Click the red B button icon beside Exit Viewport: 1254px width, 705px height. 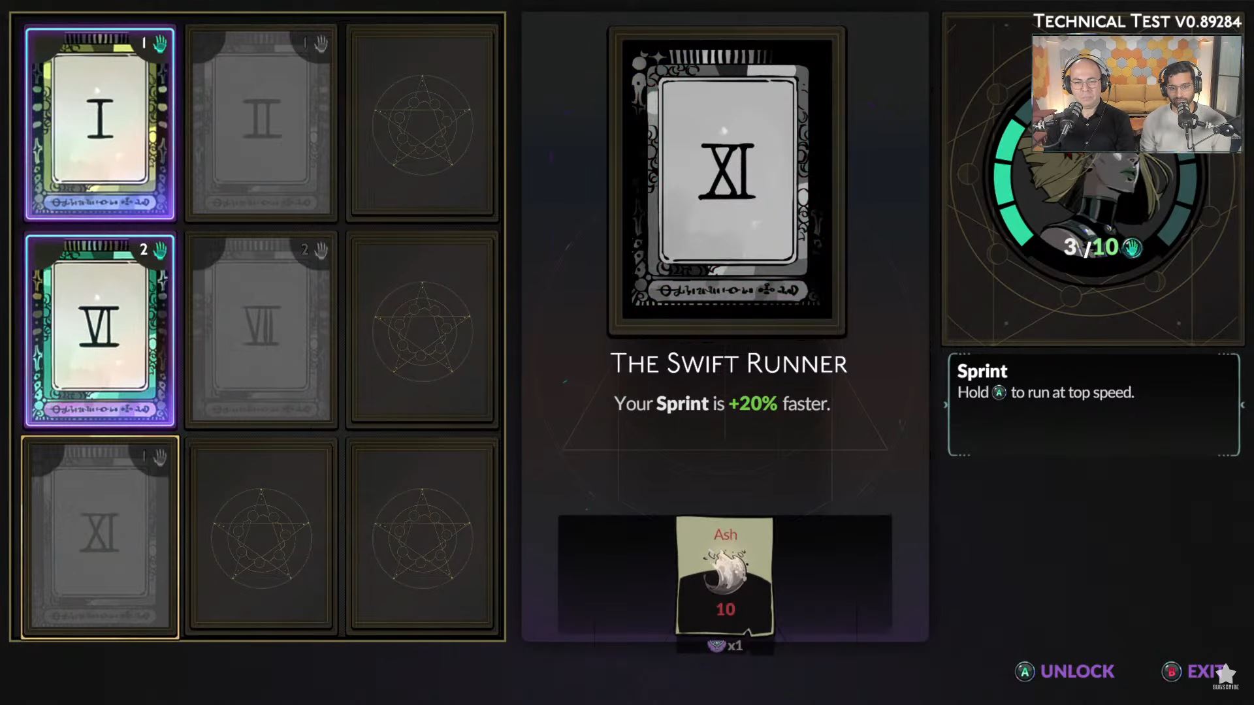(x=1171, y=672)
